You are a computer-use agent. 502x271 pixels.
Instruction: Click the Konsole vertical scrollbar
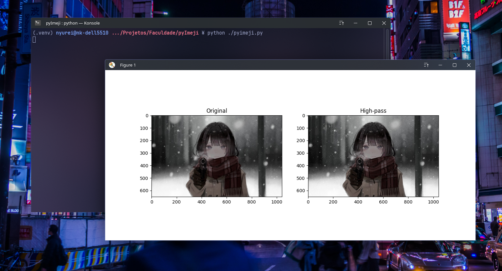[x=387, y=44]
